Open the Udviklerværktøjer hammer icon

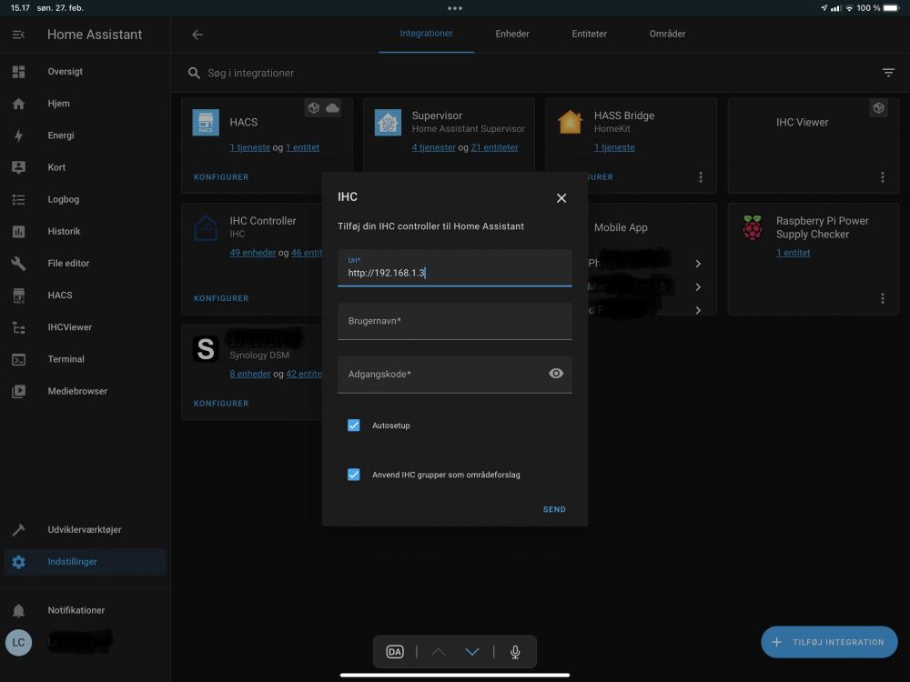point(18,530)
